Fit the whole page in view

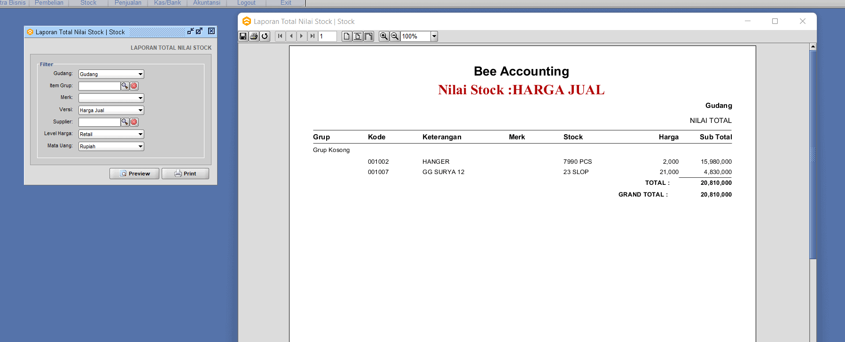pyautogui.click(x=358, y=36)
